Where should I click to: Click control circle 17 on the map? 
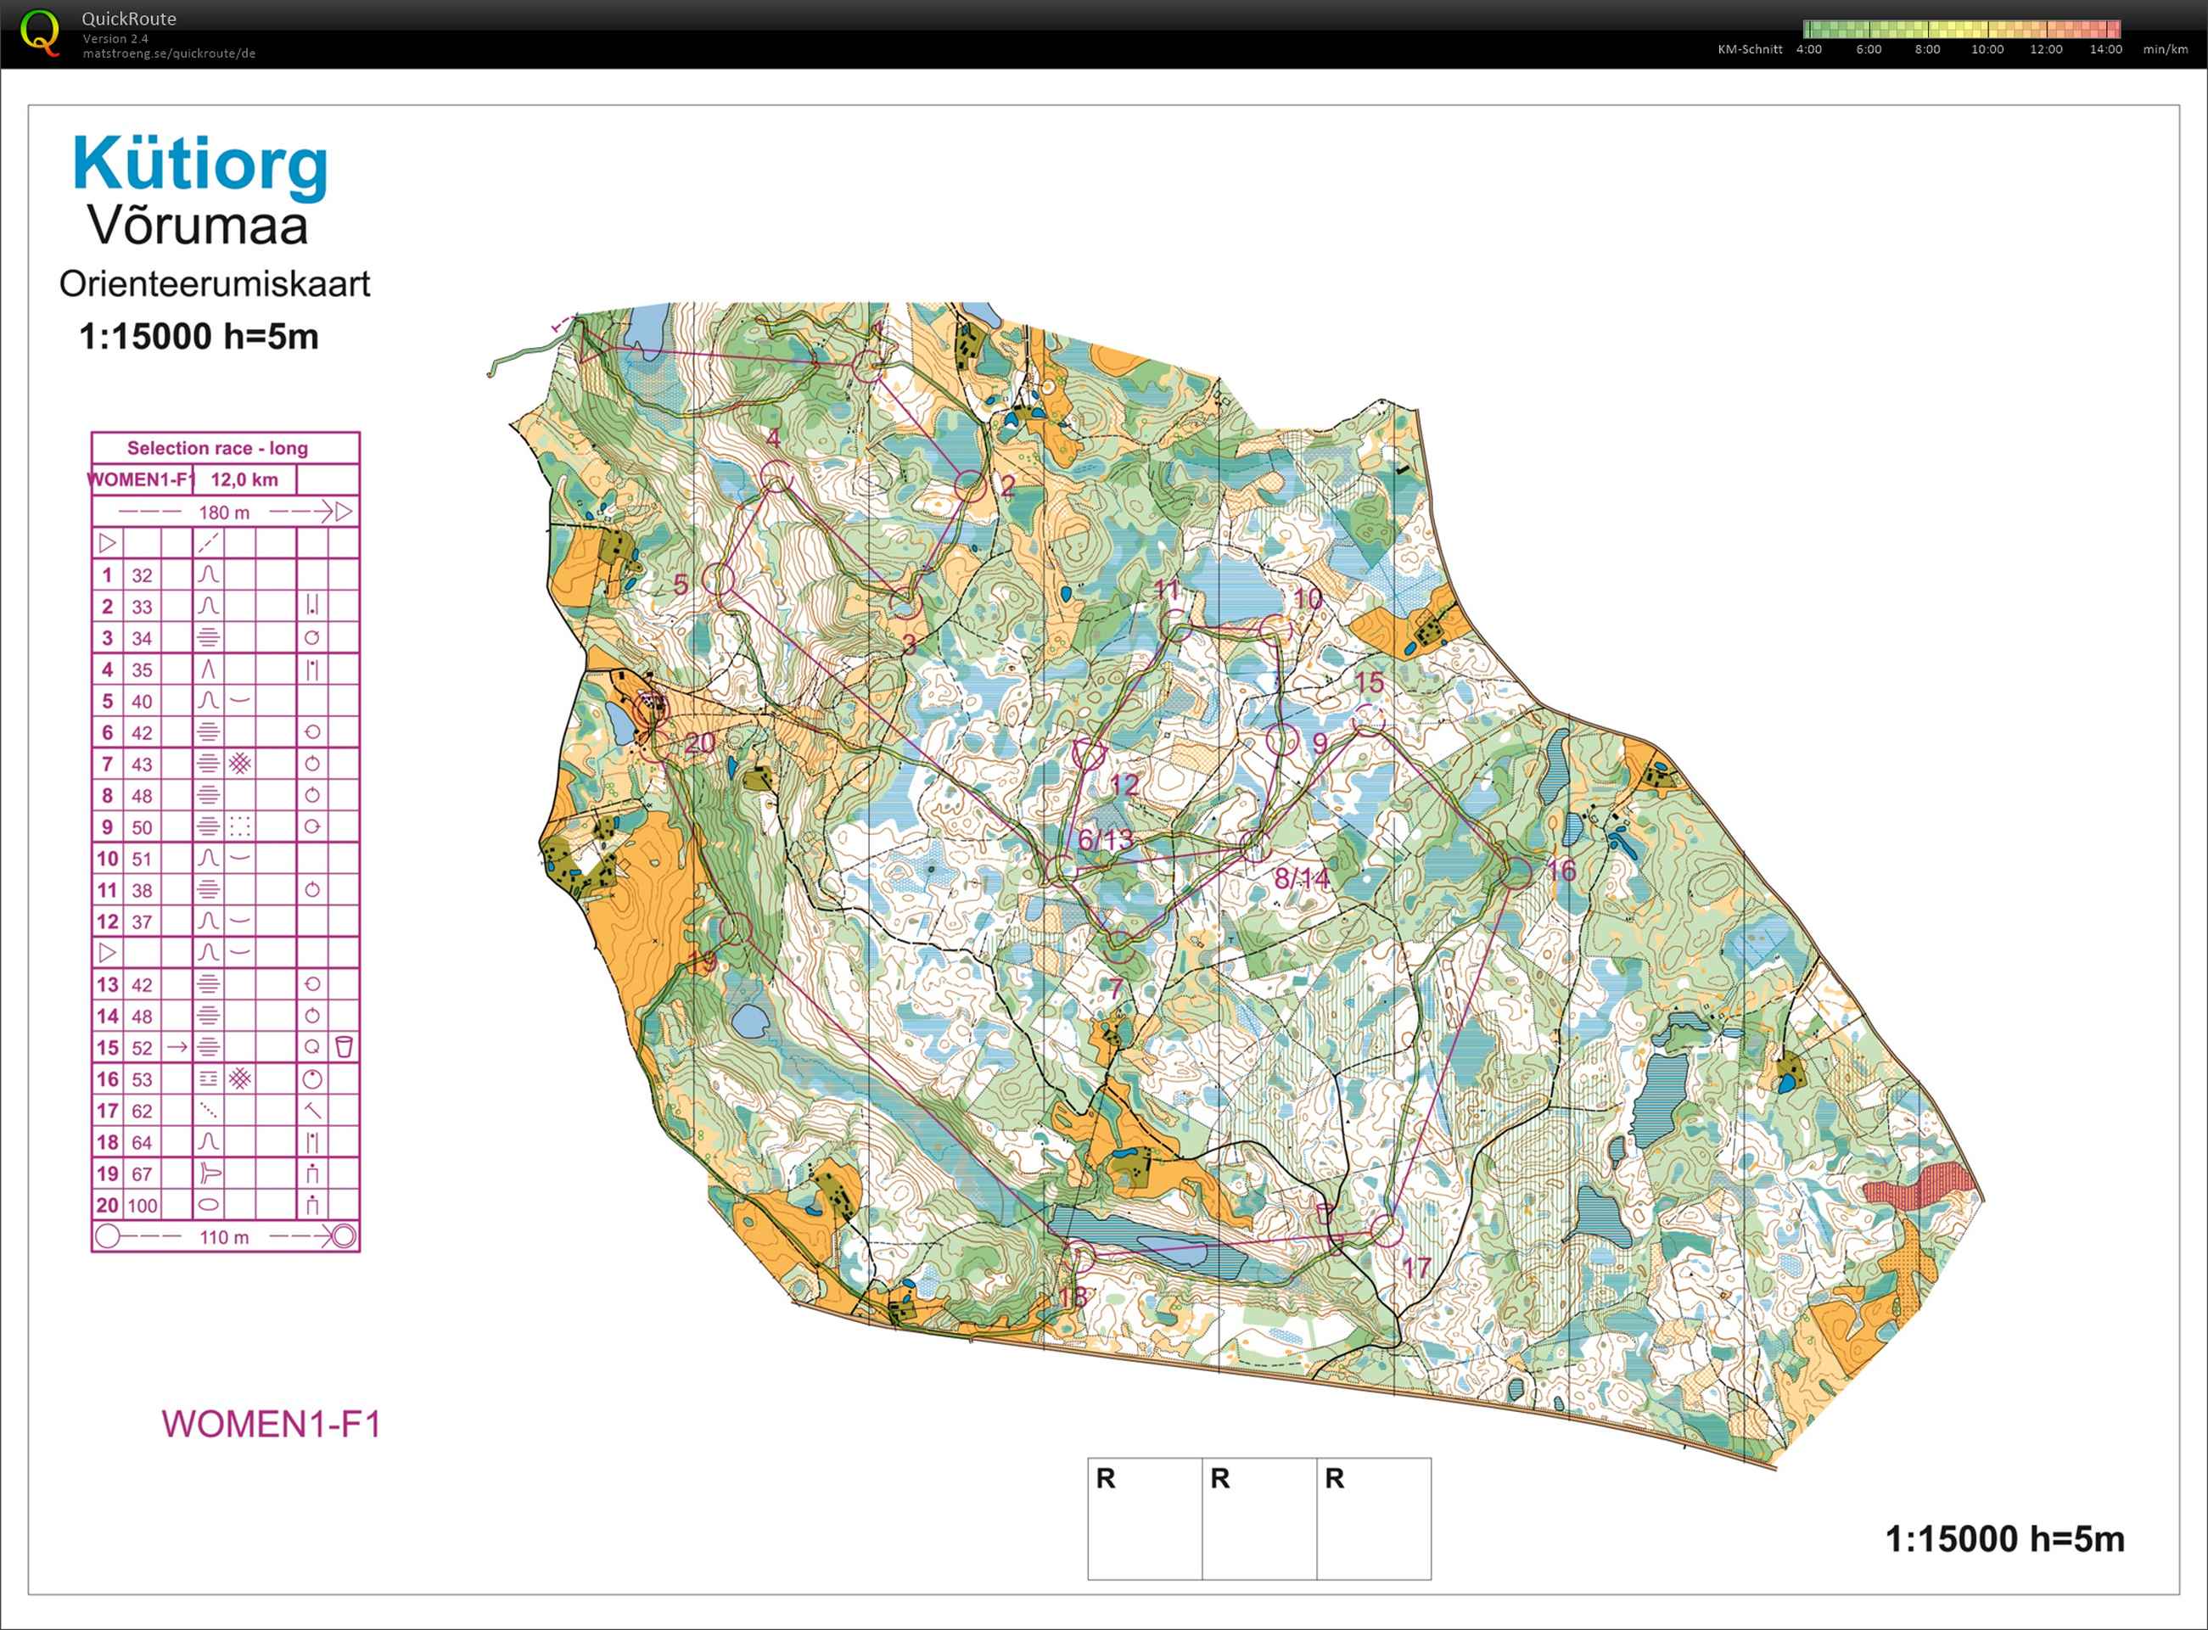(1387, 1230)
